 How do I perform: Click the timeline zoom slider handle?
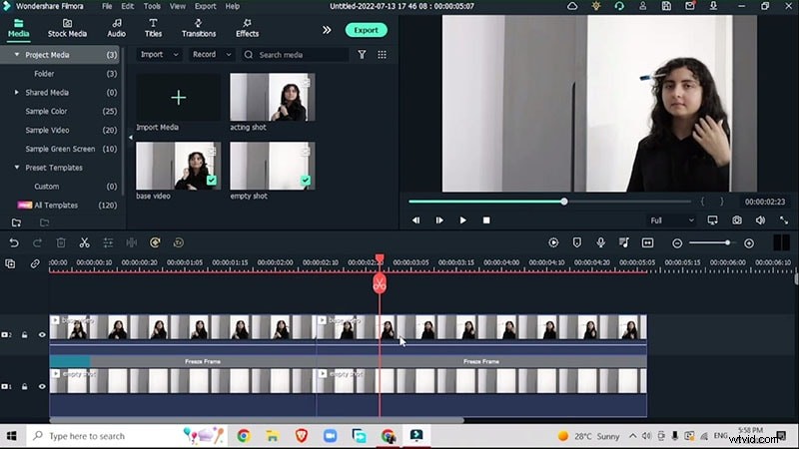tap(728, 242)
